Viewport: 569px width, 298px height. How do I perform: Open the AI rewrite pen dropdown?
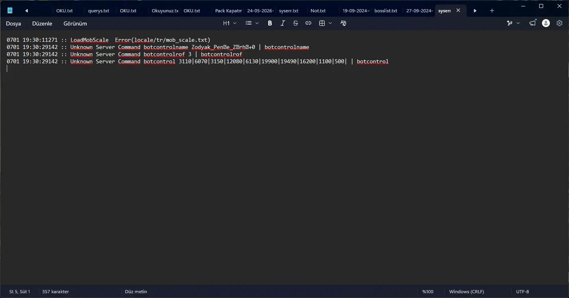[x=513, y=23]
